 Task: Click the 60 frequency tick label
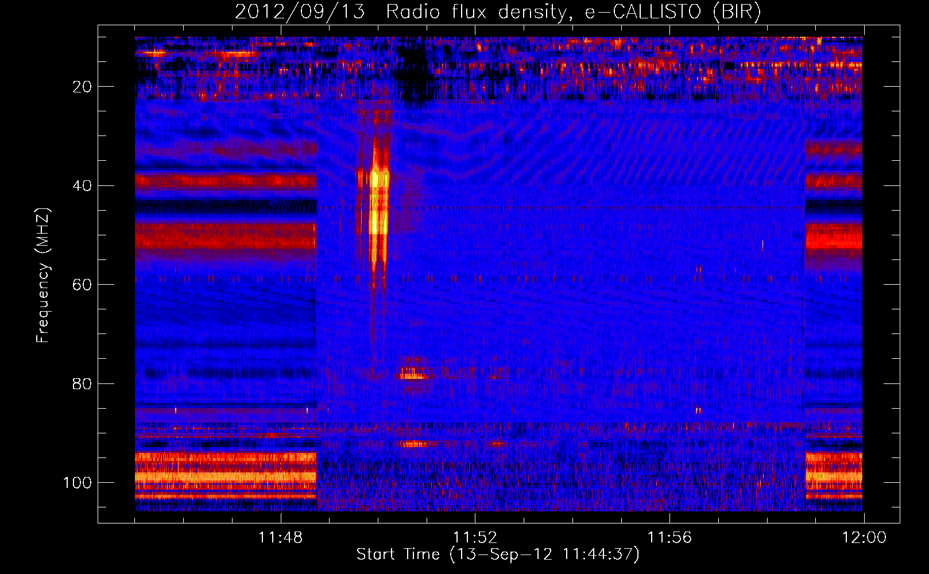point(83,285)
